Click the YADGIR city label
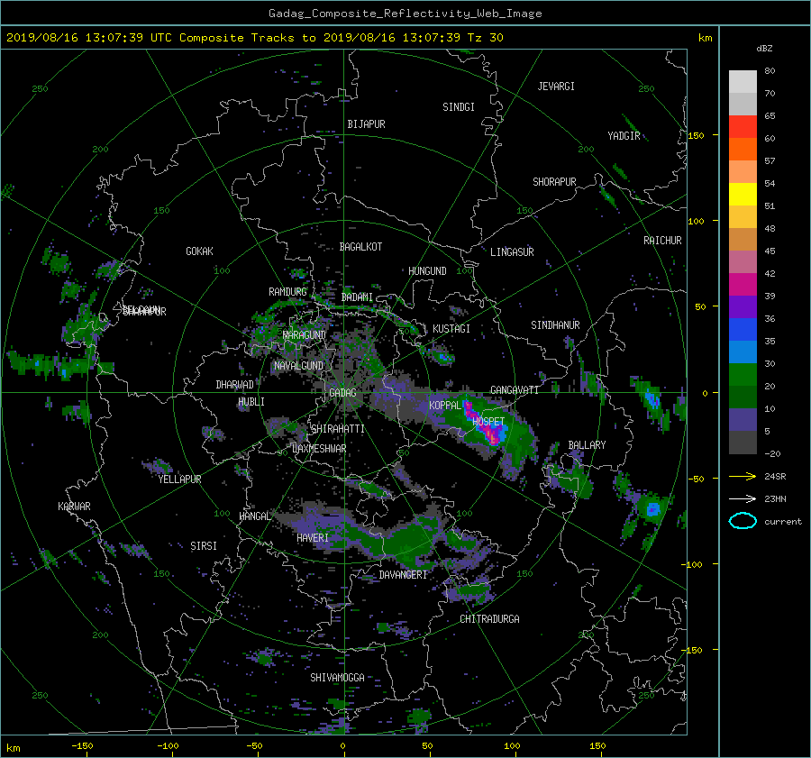Viewport: 811px width, 758px height. tap(624, 135)
